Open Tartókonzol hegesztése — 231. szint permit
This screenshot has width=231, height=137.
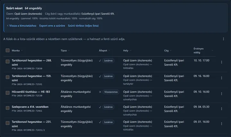point(31,124)
